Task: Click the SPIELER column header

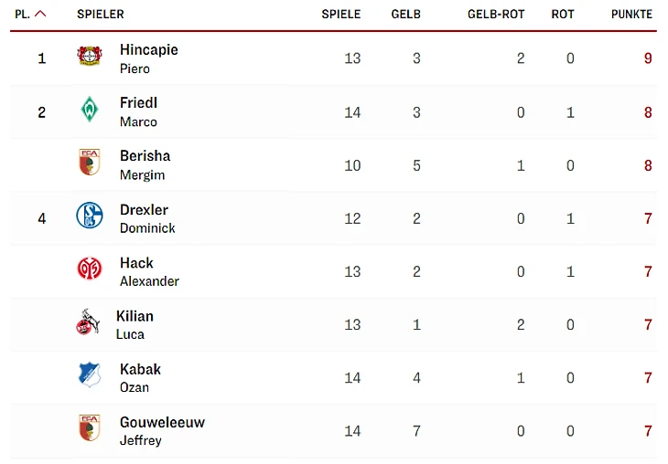Action: [101, 15]
